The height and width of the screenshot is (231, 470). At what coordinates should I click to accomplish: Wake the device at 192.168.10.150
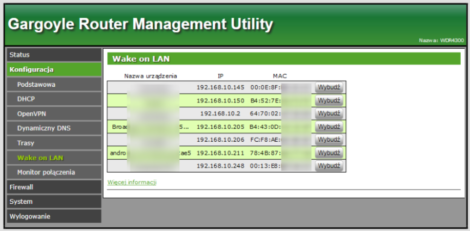329,101
